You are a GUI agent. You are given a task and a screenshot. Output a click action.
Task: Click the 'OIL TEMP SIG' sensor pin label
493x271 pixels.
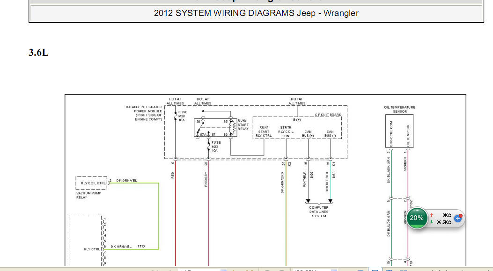pos(408,136)
